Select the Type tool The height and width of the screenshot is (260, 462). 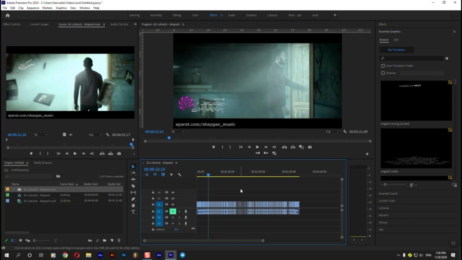[133, 212]
